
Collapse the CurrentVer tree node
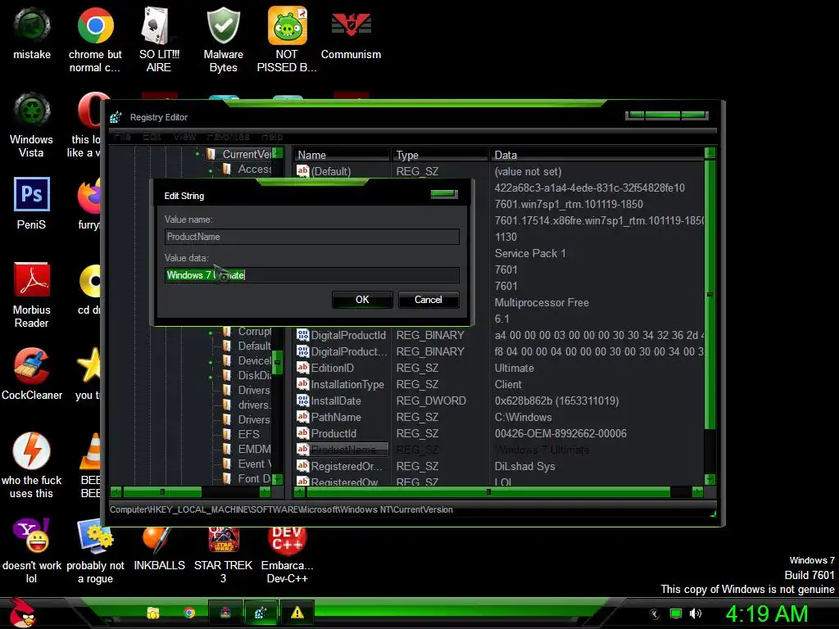[x=197, y=154]
